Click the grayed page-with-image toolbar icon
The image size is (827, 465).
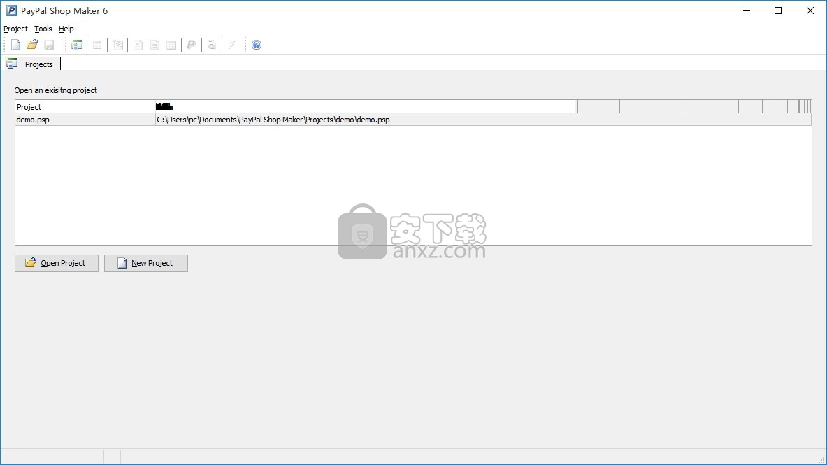click(138, 45)
